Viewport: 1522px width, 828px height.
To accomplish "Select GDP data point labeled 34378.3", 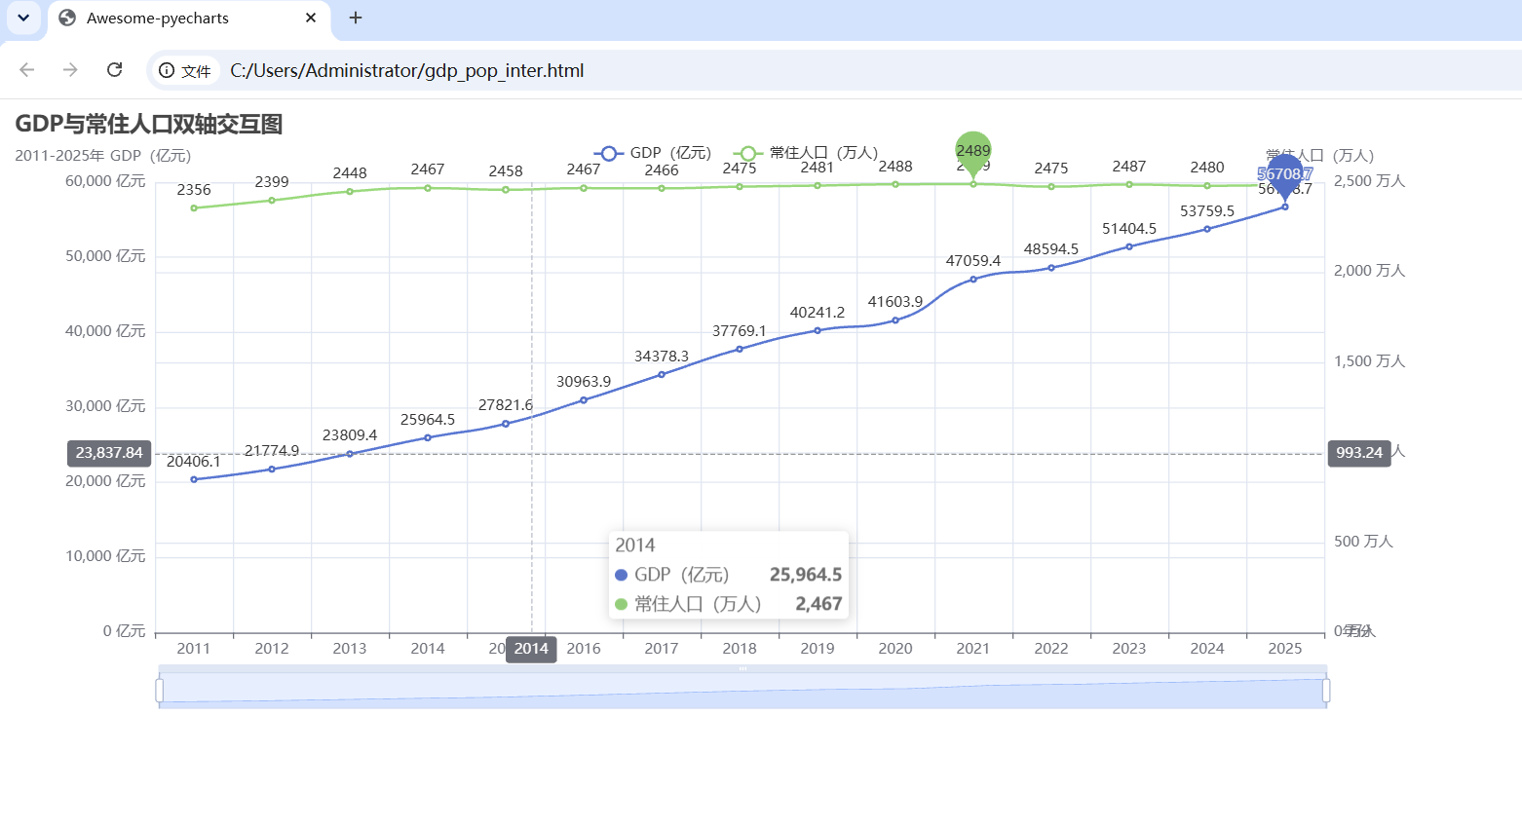I will 662,374.
